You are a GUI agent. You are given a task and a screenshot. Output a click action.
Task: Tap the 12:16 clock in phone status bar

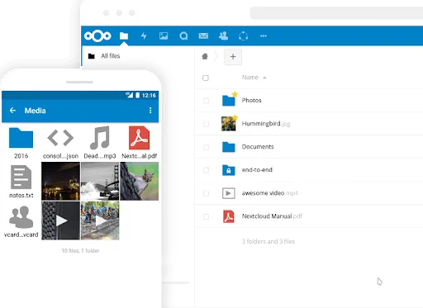[149, 96]
